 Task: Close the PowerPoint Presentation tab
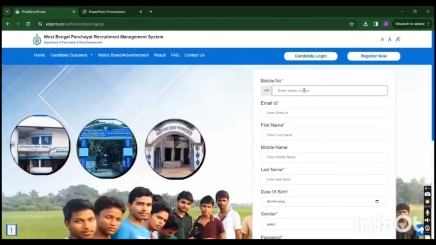pos(141,12)
